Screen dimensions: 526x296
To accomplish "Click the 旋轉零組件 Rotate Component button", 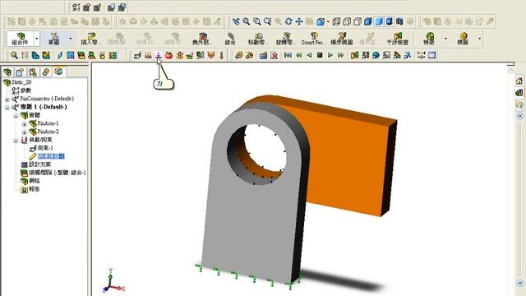I will (286, 39).
